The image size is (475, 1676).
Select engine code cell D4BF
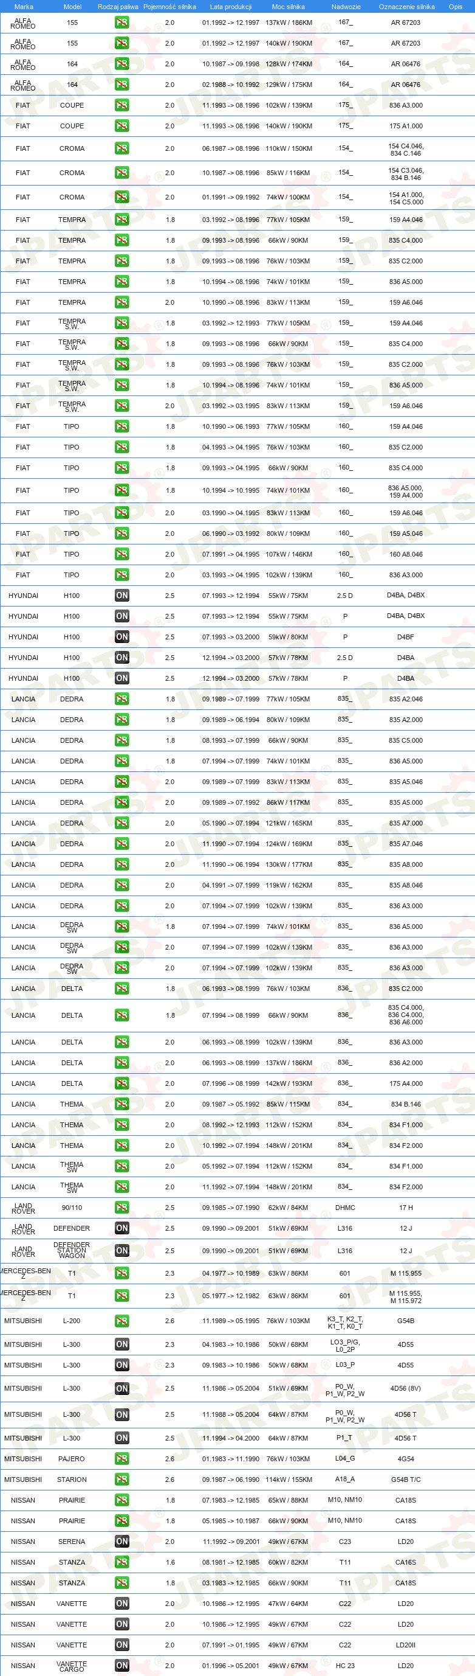[x=406, y=637]
